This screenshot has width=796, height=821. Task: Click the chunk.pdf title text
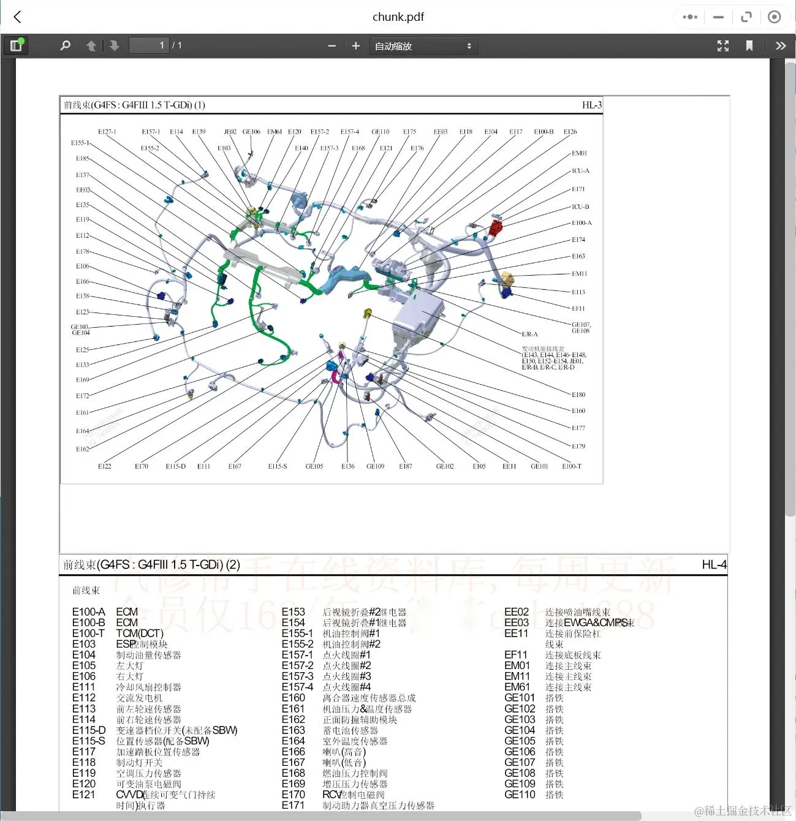click(x=398, y=17)
